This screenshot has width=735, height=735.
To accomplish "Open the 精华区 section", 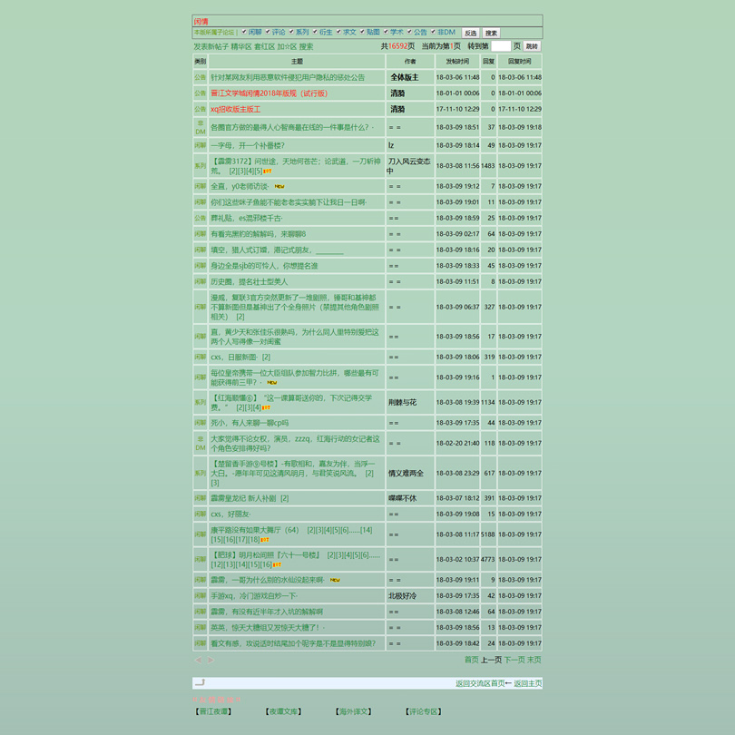I will [241, 46].
